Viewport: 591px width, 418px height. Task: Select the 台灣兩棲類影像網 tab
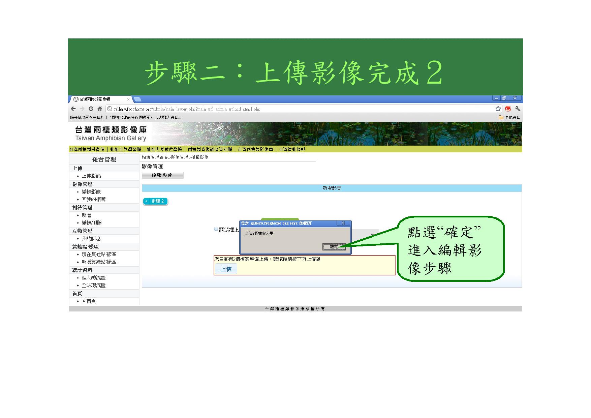click(100, 99)
